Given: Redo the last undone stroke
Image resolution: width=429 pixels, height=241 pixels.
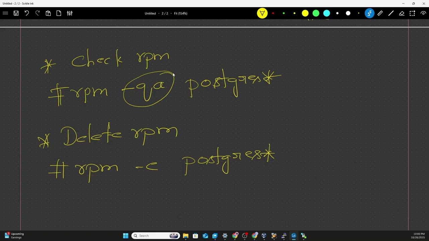Looking at the screenshot, I should point(38,13).
